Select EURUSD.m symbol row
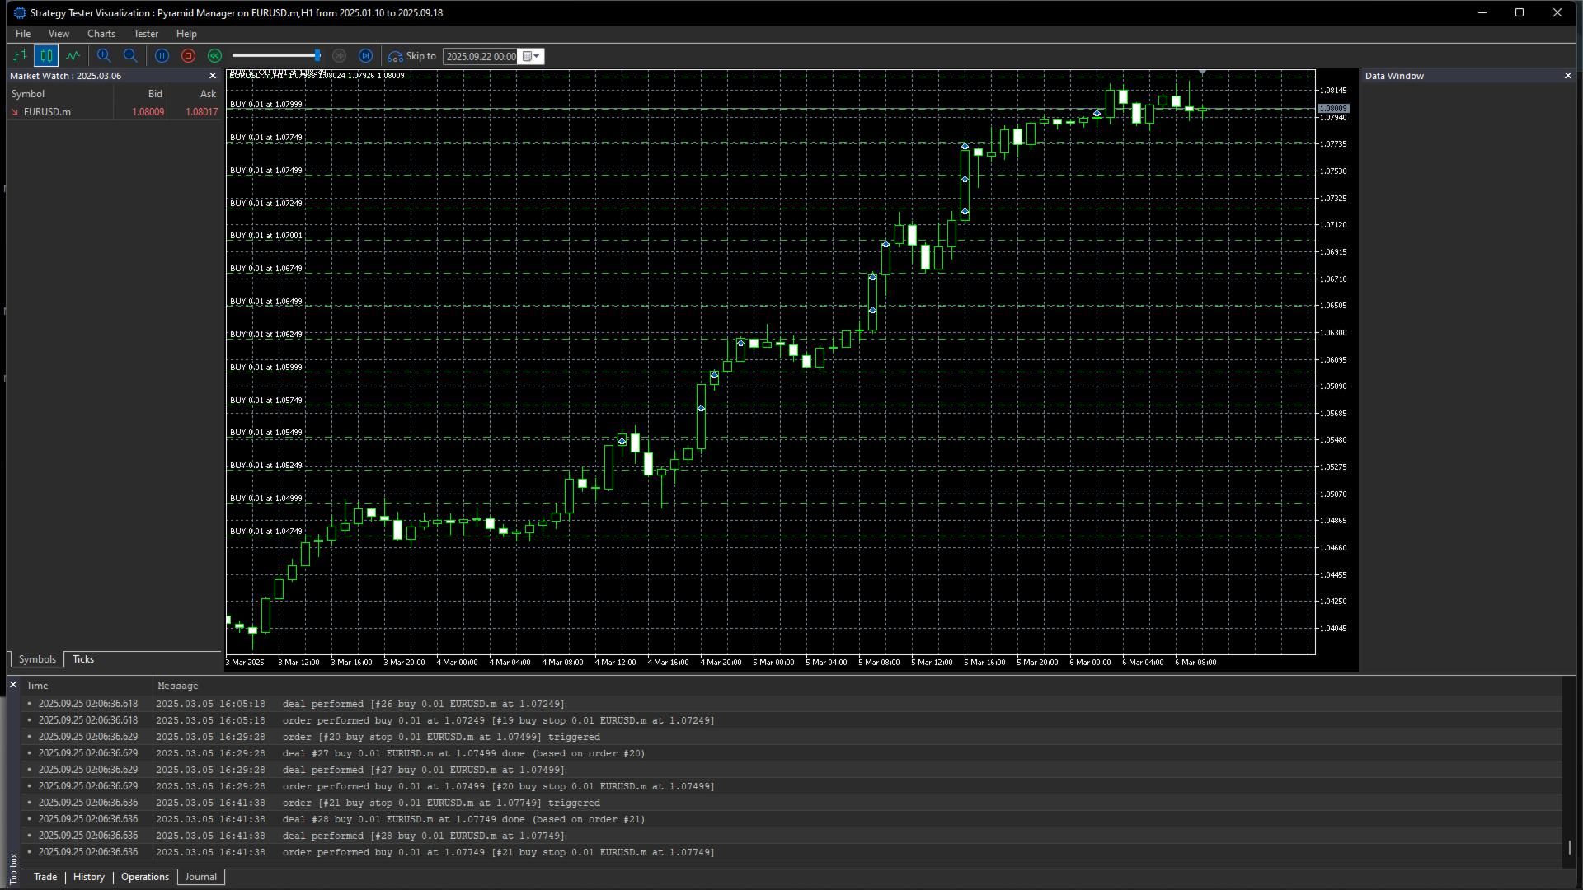1583x890 pixels. (115, 112)
